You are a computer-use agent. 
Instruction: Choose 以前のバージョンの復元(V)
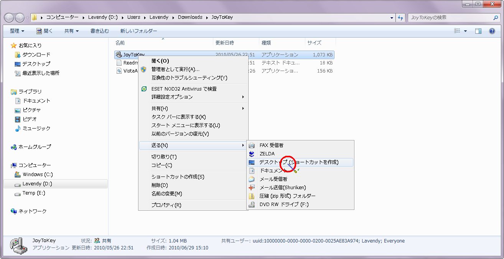193,134
